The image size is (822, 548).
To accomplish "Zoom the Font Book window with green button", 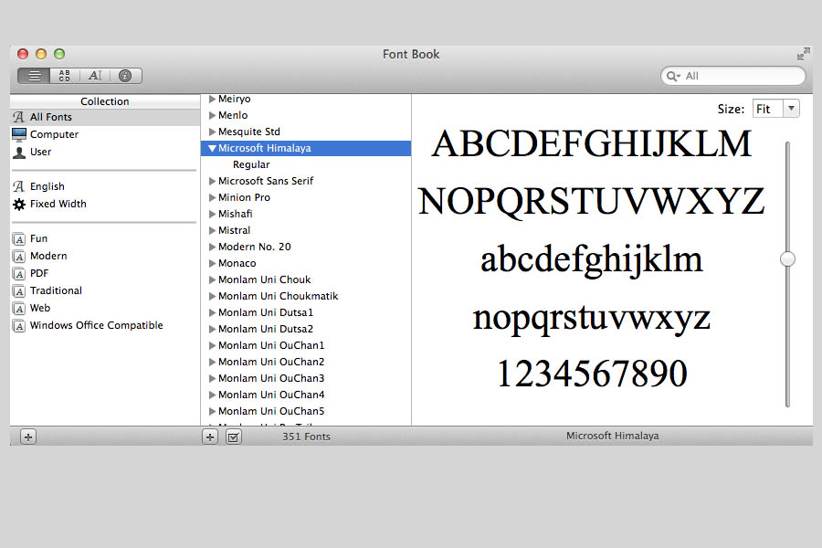I will (59, 54).
